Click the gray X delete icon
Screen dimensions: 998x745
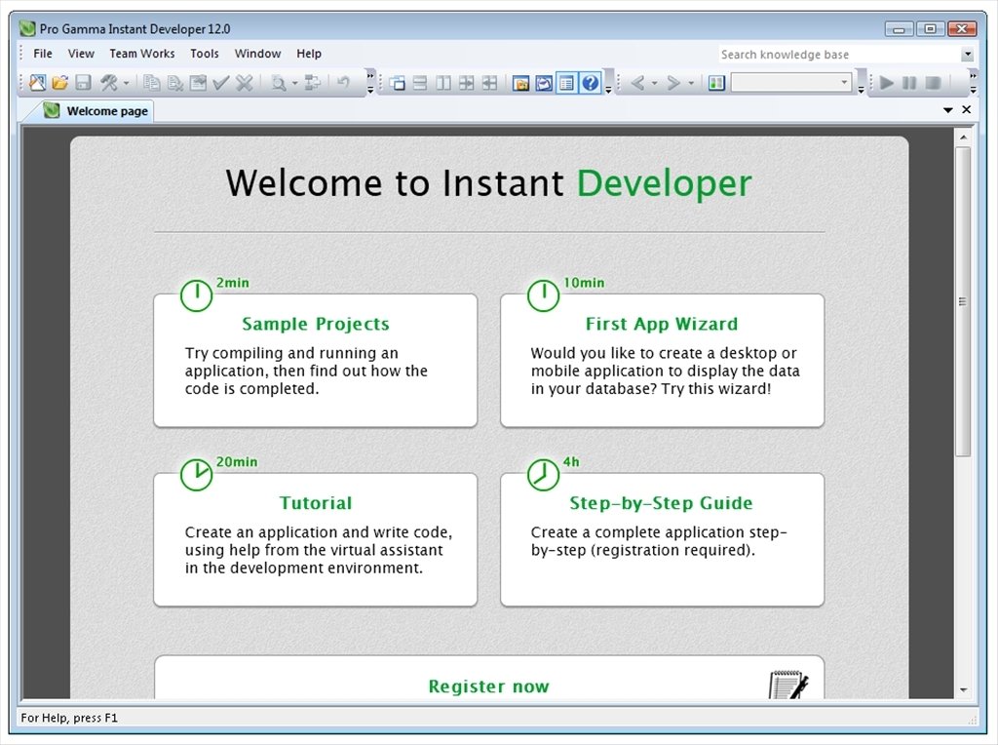coord(245,83)
